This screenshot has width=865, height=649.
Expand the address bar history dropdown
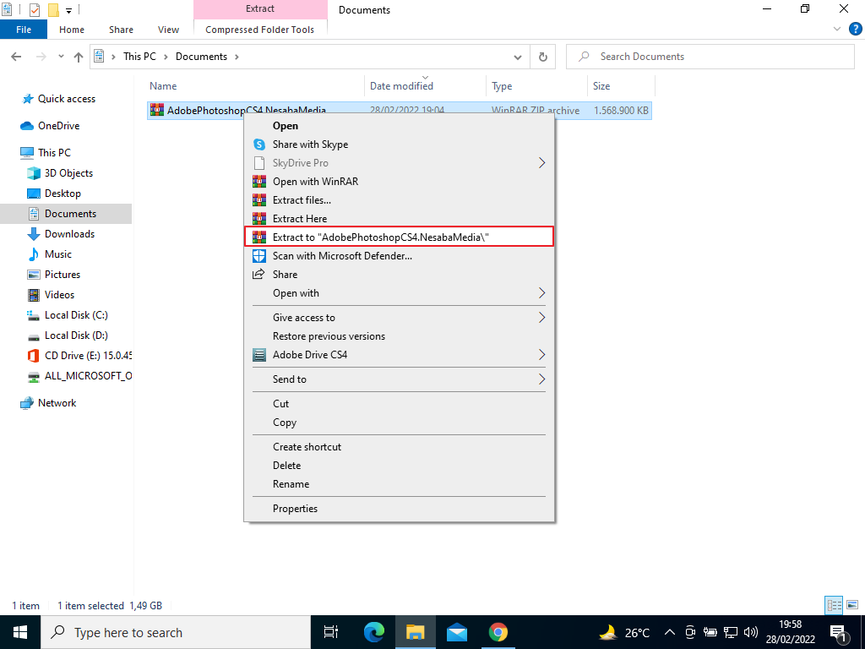pos(518,56)
